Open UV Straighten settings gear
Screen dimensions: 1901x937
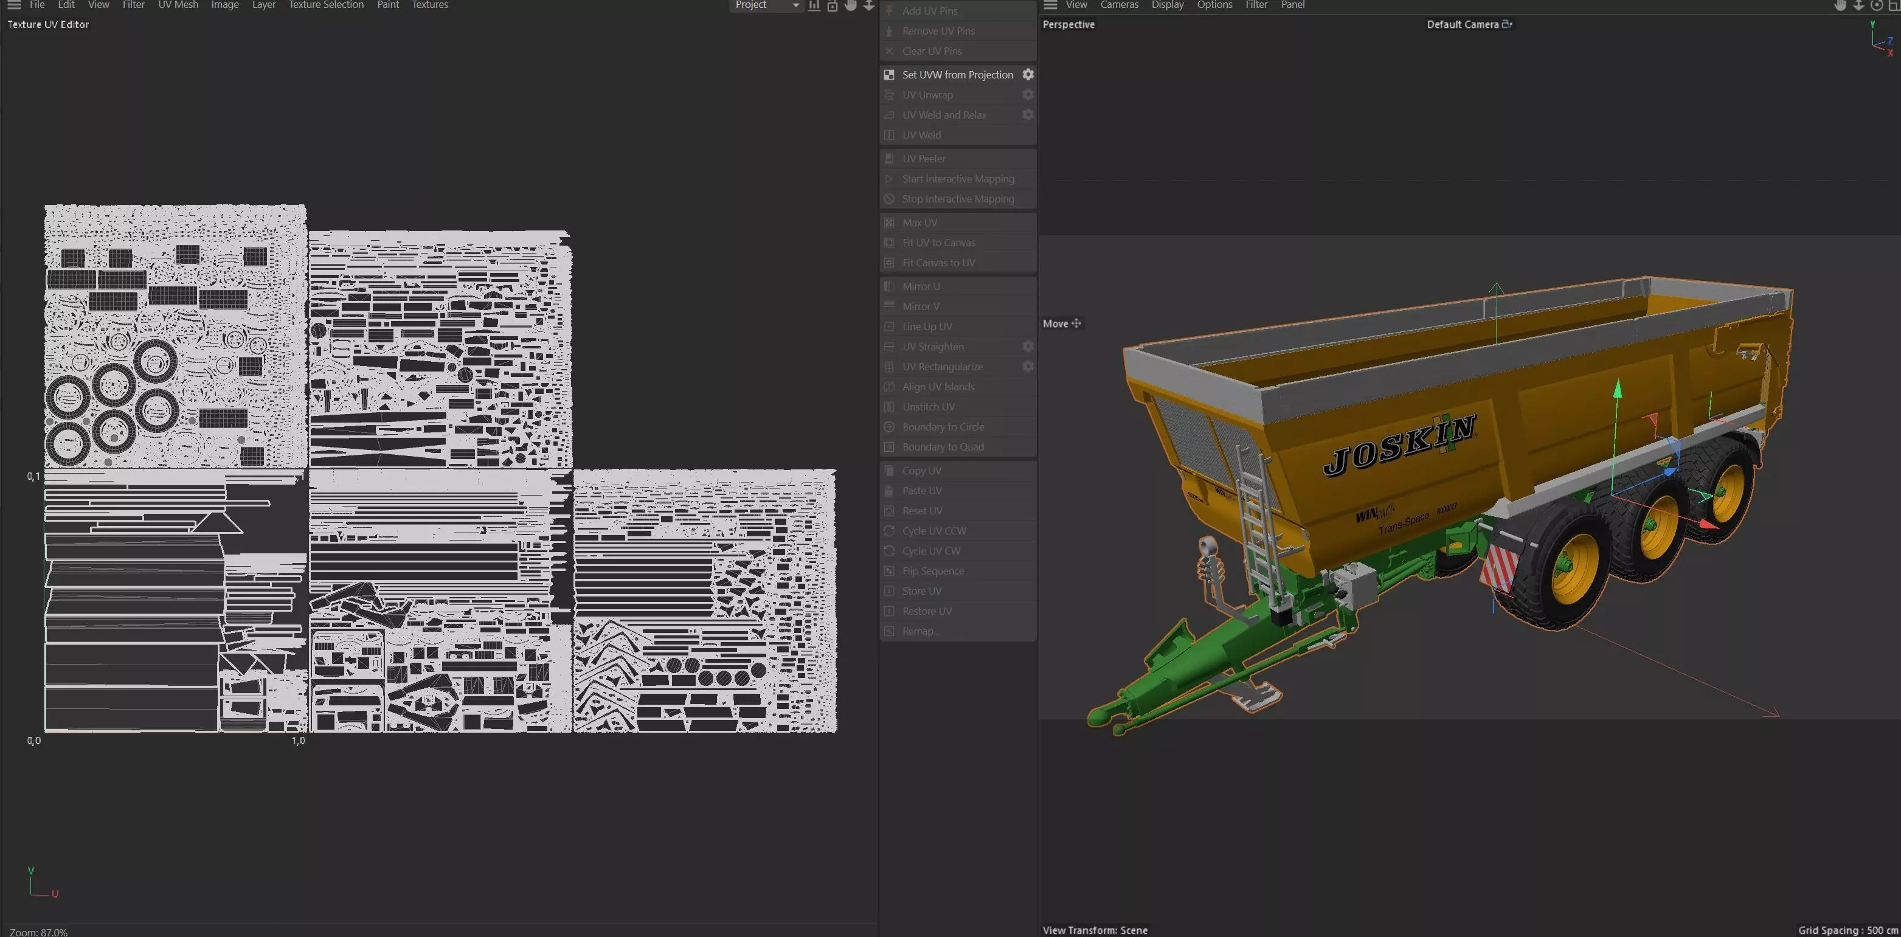1028,346
